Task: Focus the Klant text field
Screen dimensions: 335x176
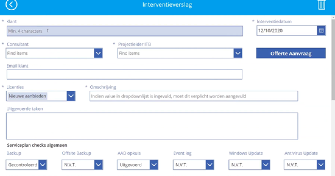Action: coord(125,31)
